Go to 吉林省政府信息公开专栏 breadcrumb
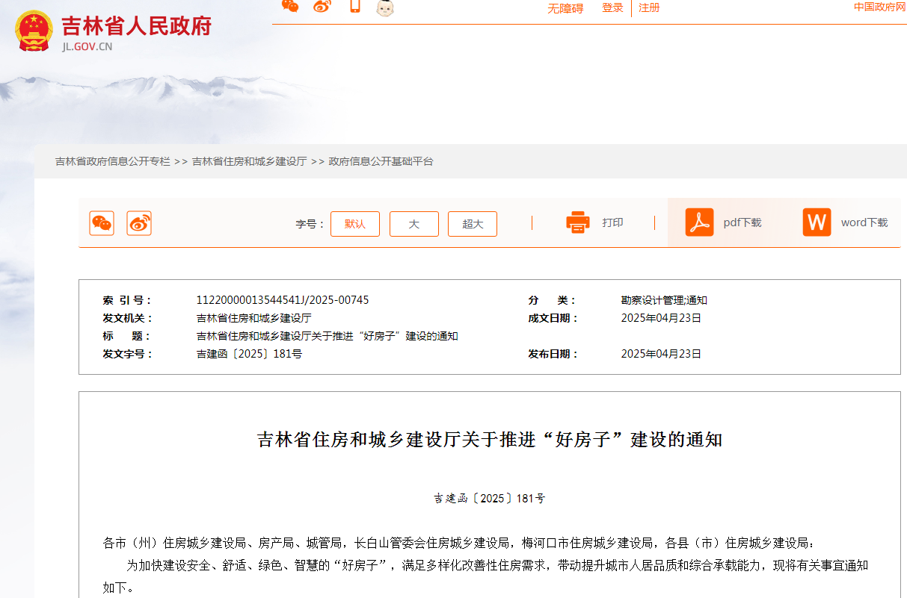The height and width of the screenshot is (598, 907). pyautogui.click(x=113, y=161)
